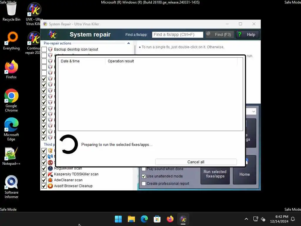Click the Windows Start button
This screenshot has width=301, height=226.
pos(118,219)
